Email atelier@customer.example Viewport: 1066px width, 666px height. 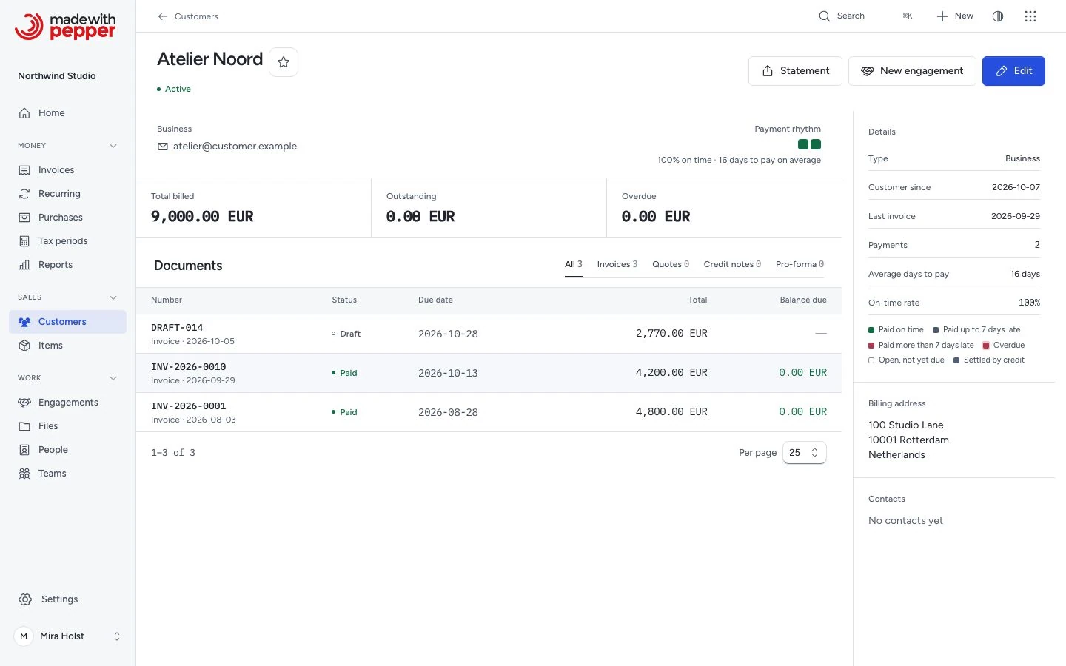coord(235,147)
